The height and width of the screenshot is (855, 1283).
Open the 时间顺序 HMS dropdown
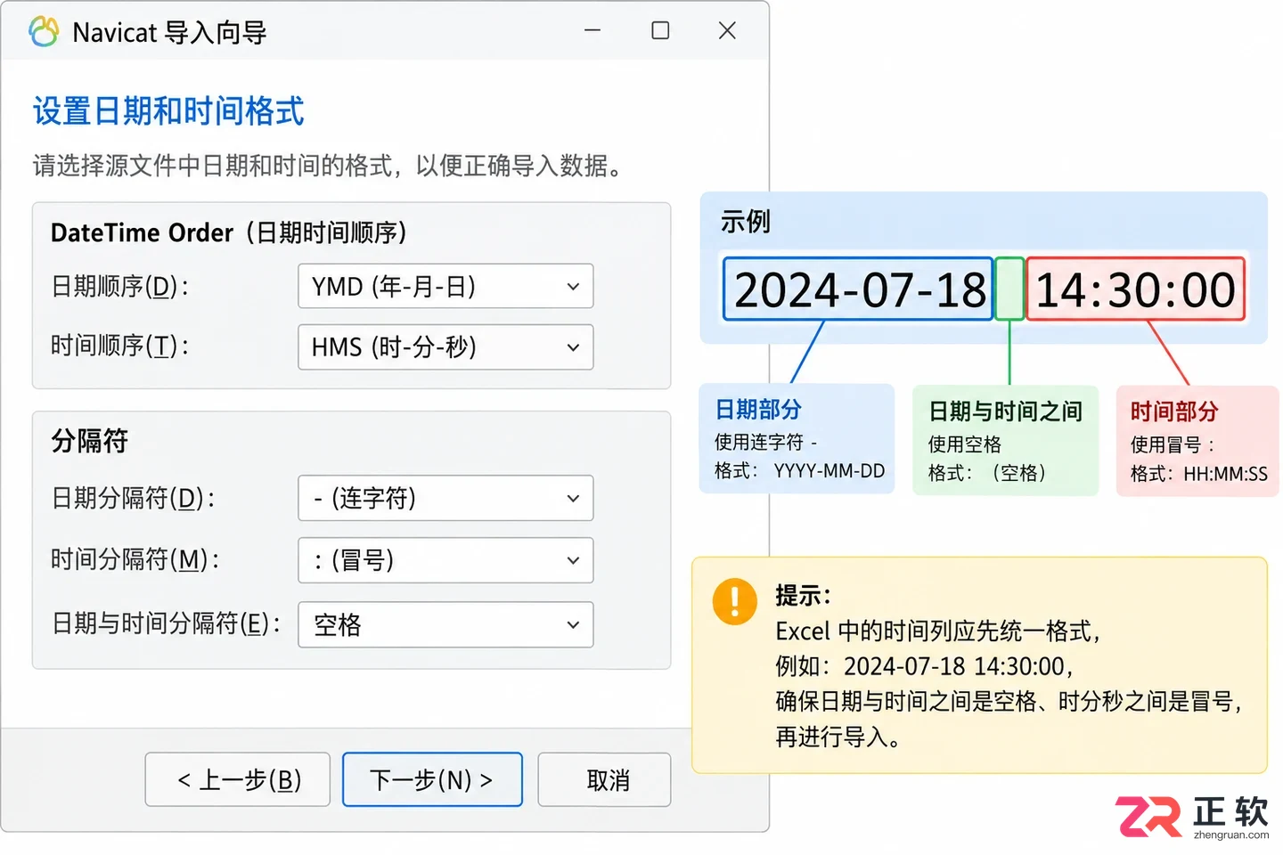(445, 346)
